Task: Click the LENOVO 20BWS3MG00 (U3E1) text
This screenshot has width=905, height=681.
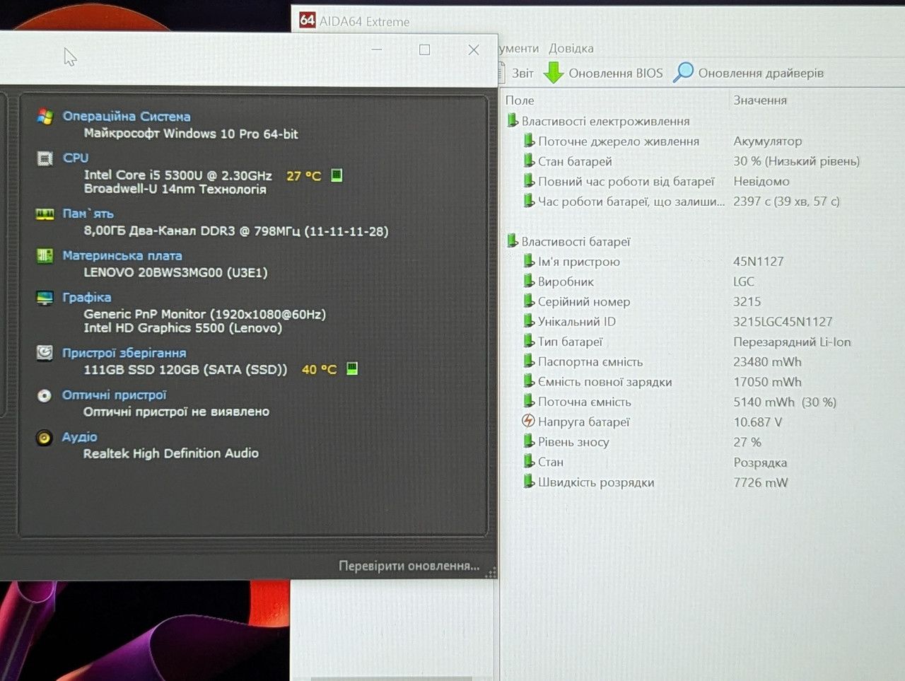Action: (x=175, y=272)
